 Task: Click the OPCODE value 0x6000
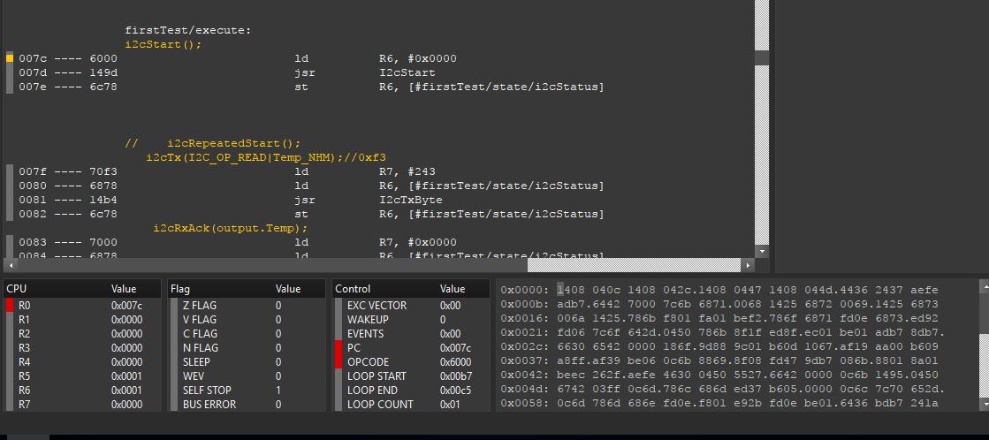tap(455, 362)
